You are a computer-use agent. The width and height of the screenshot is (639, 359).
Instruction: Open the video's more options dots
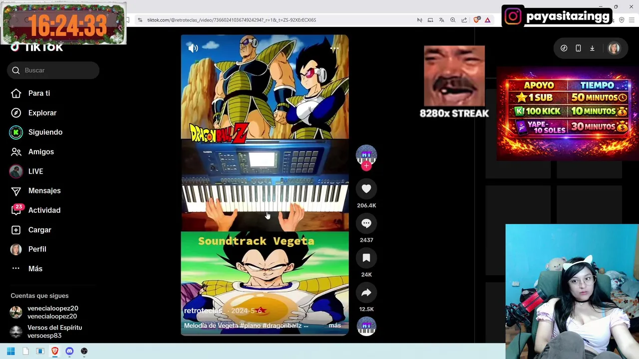(x=334, y=48)
